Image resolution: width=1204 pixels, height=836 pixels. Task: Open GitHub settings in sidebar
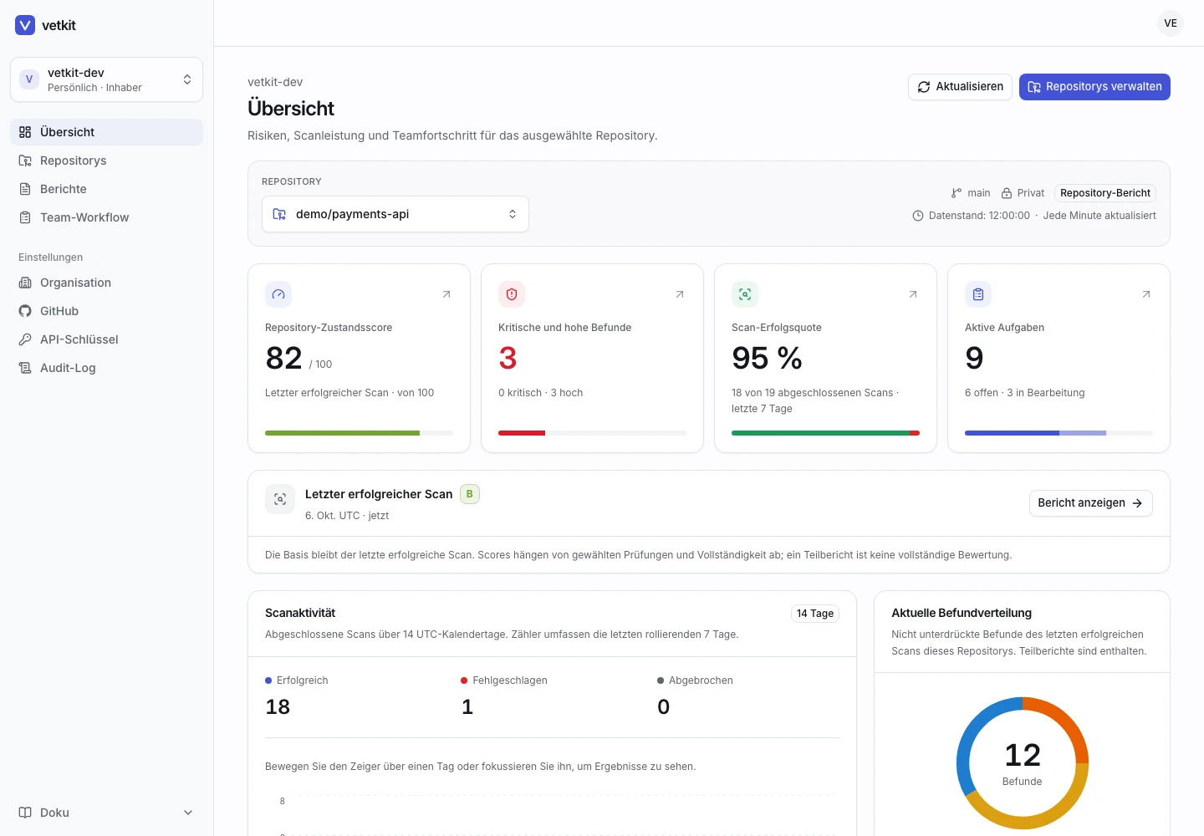click(x=107, y=311)
